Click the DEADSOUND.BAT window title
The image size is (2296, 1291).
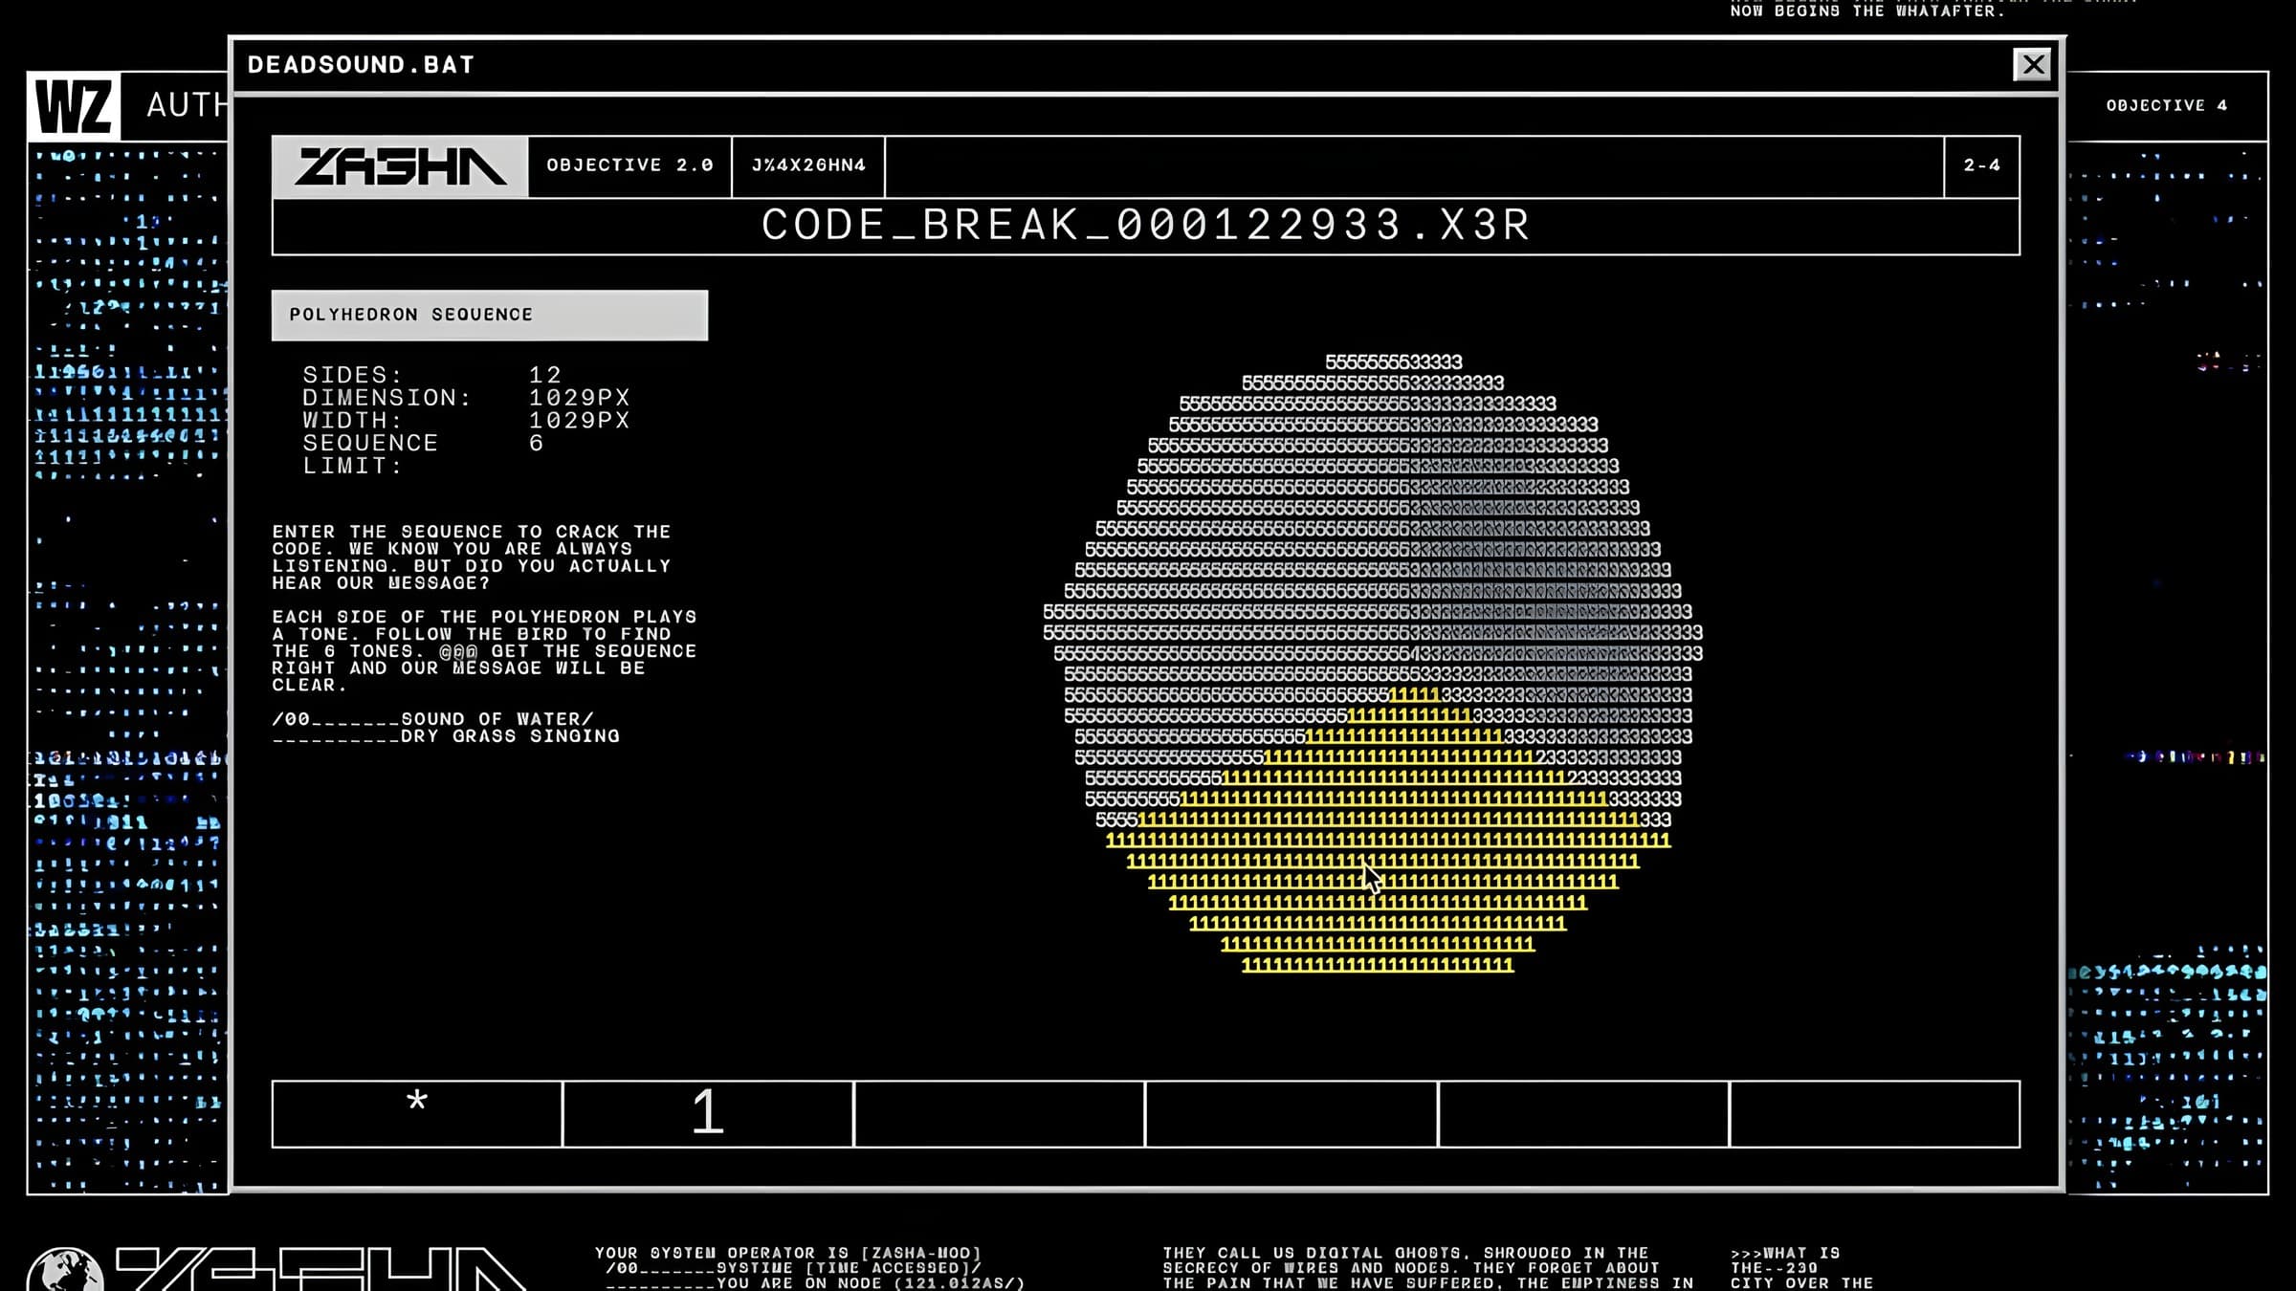click(361, 65)
